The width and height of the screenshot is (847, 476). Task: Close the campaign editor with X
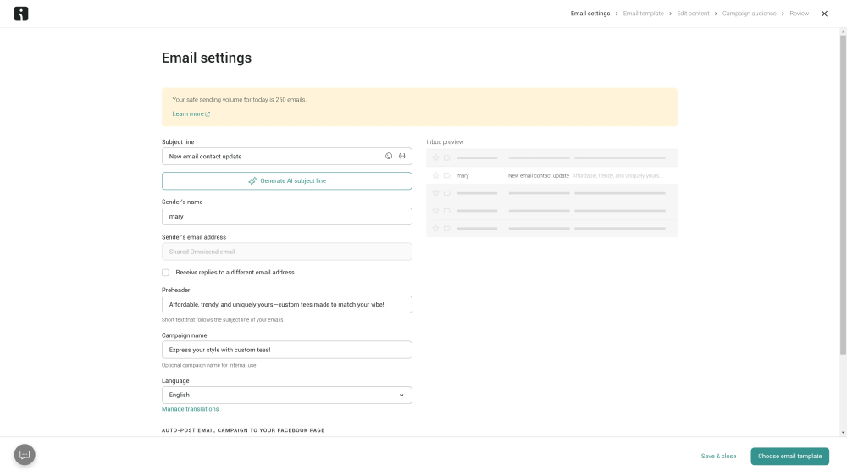coord(824,14)
